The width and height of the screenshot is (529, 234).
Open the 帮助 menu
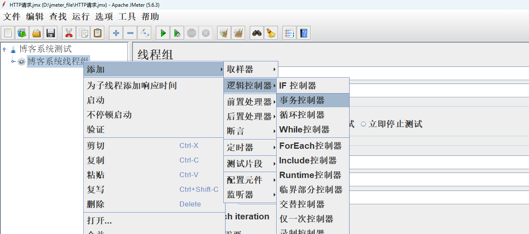(150, 17)
